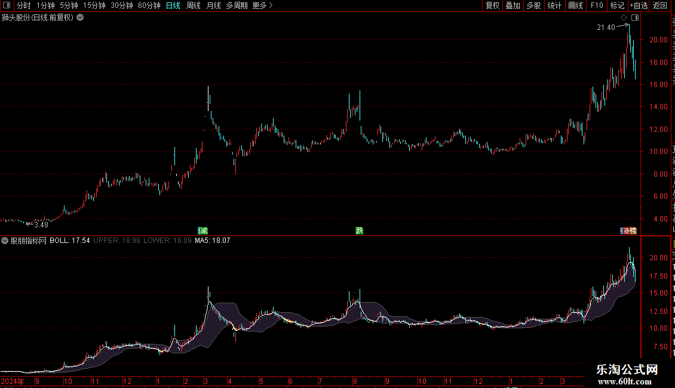Click the 3.48 low price label
Viewport: 675px width, 388px height.
coord(41,225)
